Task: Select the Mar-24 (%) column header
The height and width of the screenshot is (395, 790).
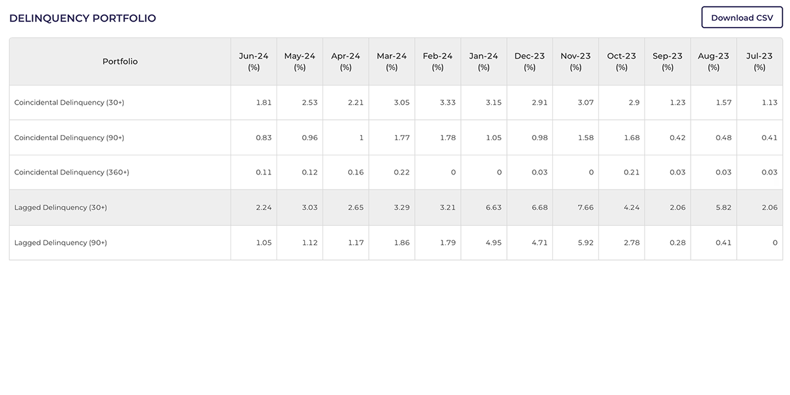Action: pyautogui.click(x=391, y=61)
